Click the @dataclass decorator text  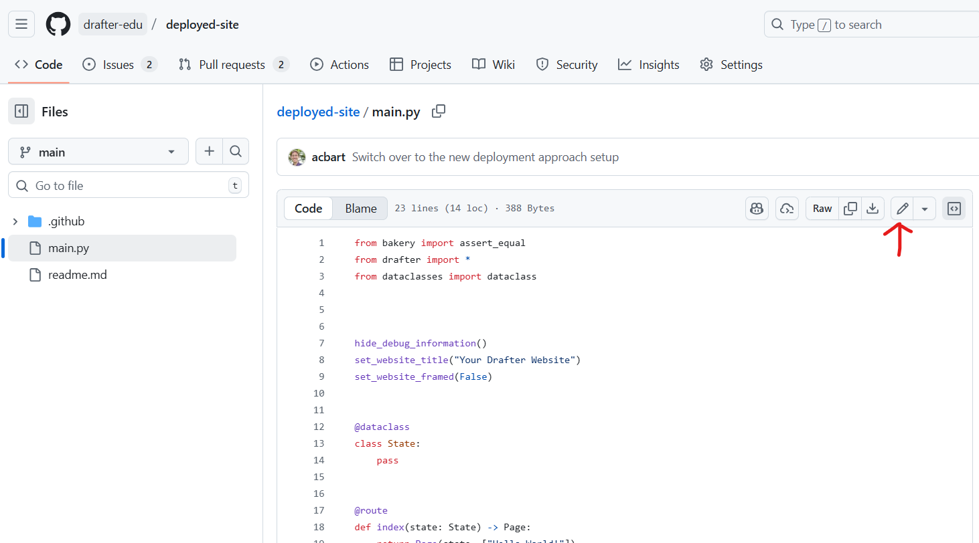(382, 427)
